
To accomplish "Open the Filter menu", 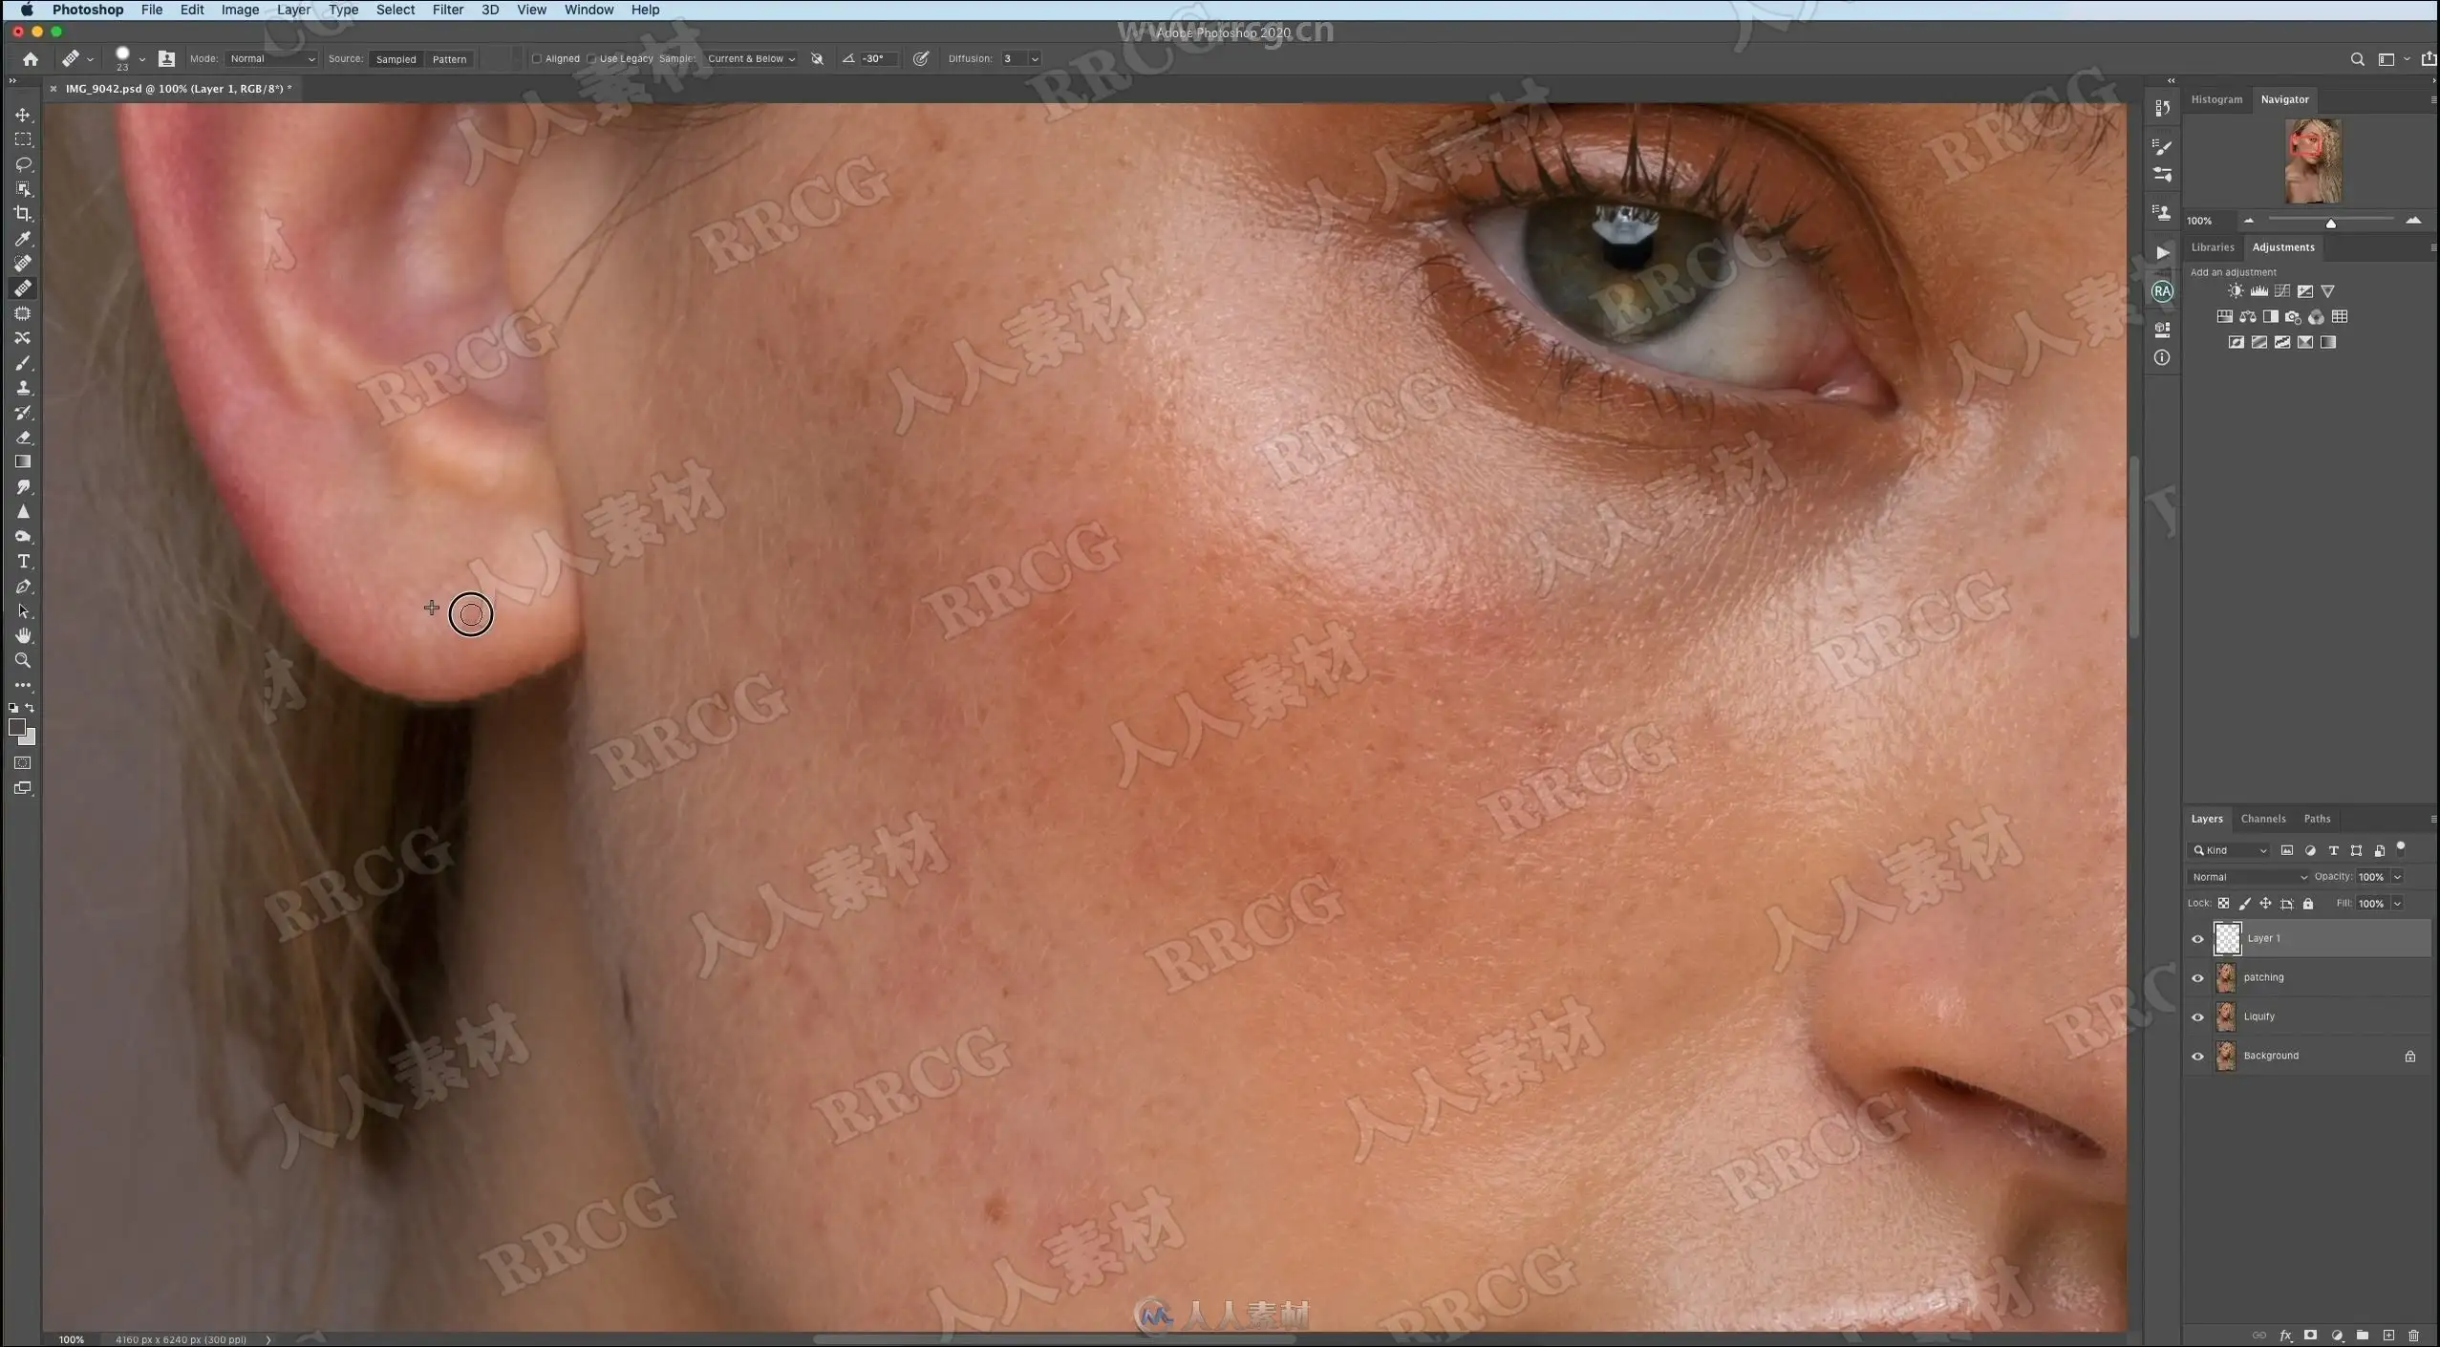I will point(447,10).
